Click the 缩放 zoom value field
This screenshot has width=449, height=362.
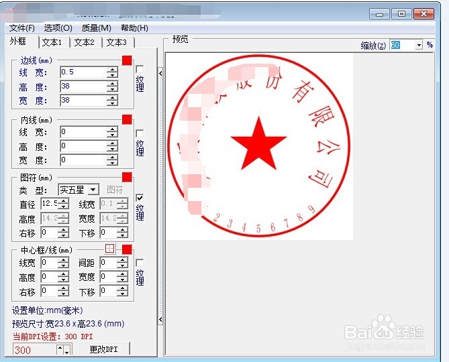point(403,45)
